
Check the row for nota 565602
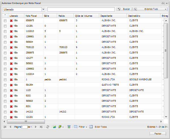5,64
